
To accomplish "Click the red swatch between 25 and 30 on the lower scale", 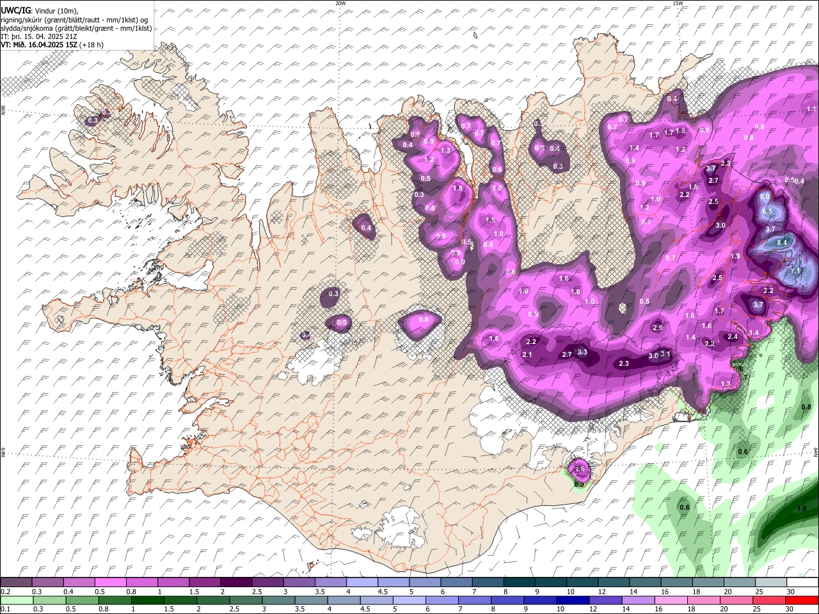I will [770, 600].
